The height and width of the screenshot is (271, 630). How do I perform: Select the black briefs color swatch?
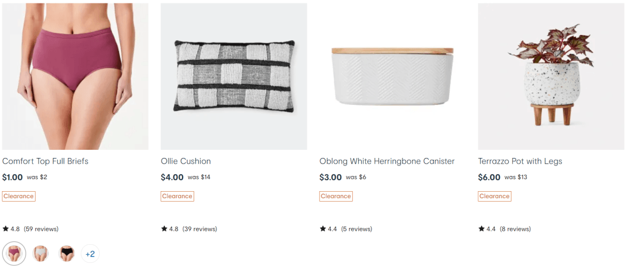coord(66,254)
